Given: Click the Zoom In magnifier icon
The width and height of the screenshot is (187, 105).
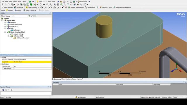Looking at the screenshot, I should (47, 5).
